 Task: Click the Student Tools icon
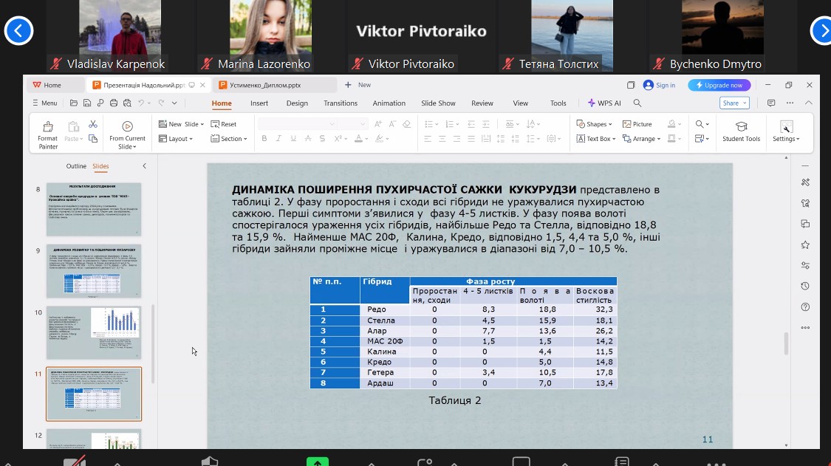tap(741, 131)
